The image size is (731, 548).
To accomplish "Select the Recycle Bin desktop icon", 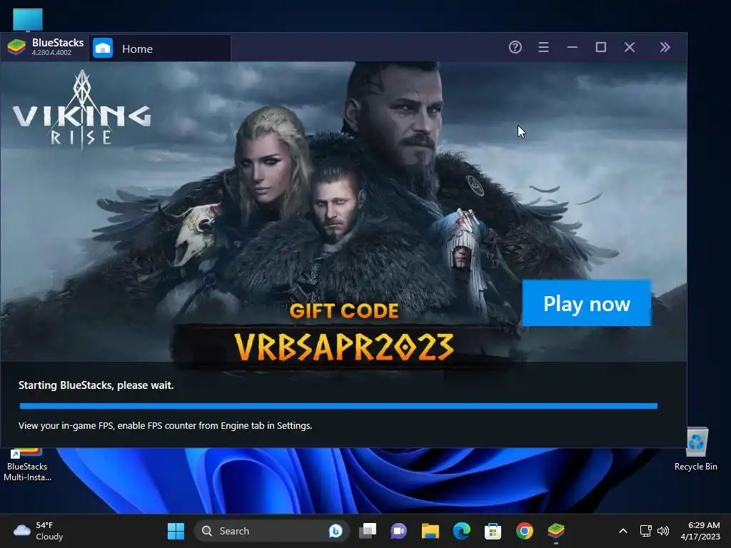I will [695, 450].
